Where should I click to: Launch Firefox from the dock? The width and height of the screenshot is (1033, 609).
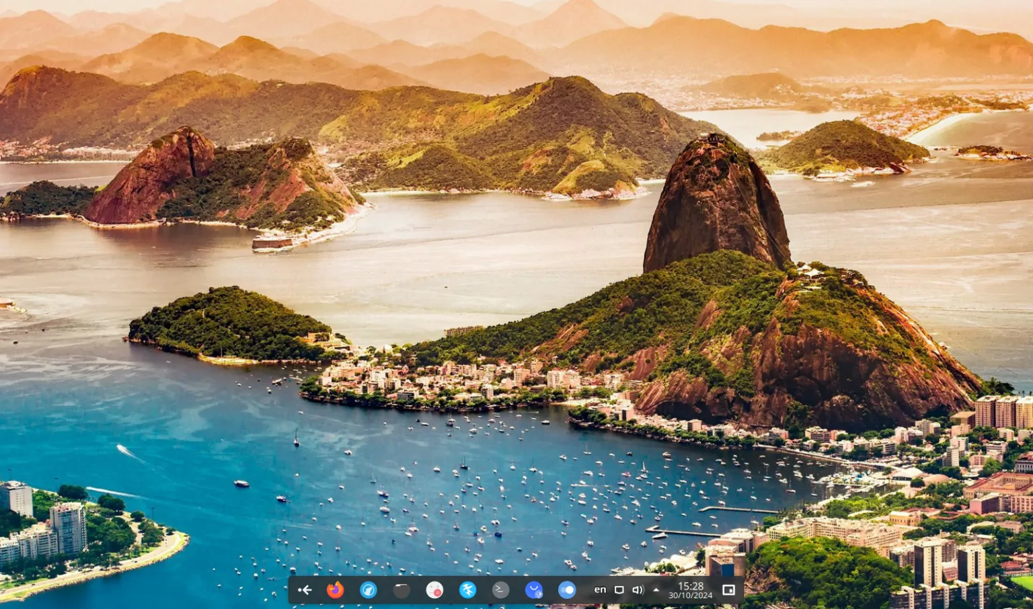pyautogui.click(x=336, y=590)
